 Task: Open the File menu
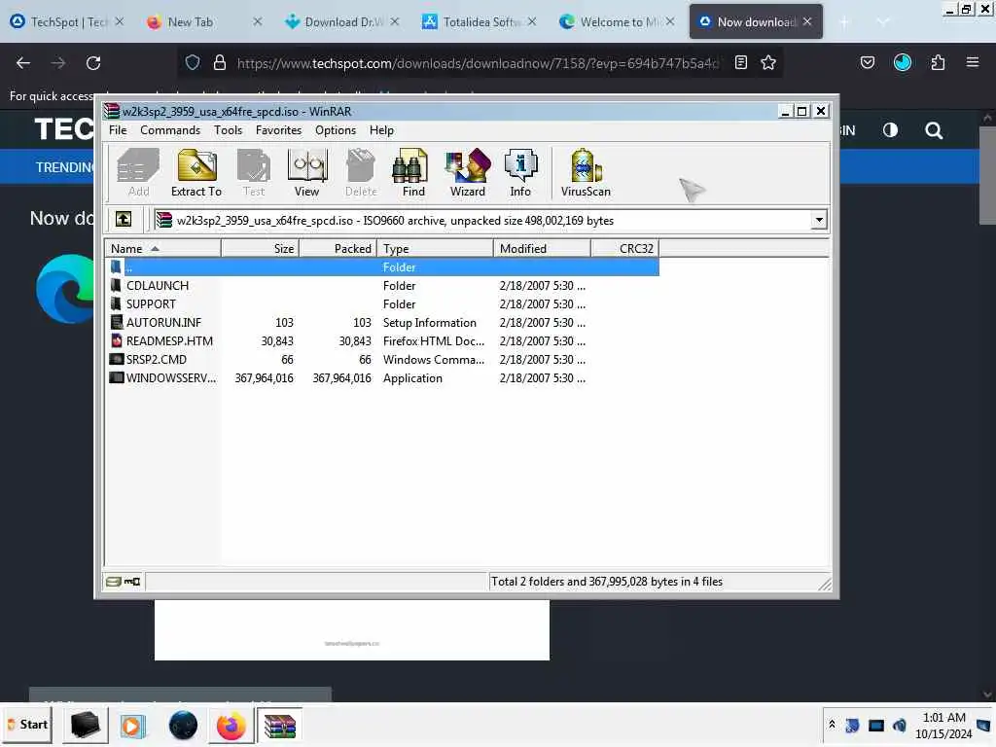click(118, 130)
